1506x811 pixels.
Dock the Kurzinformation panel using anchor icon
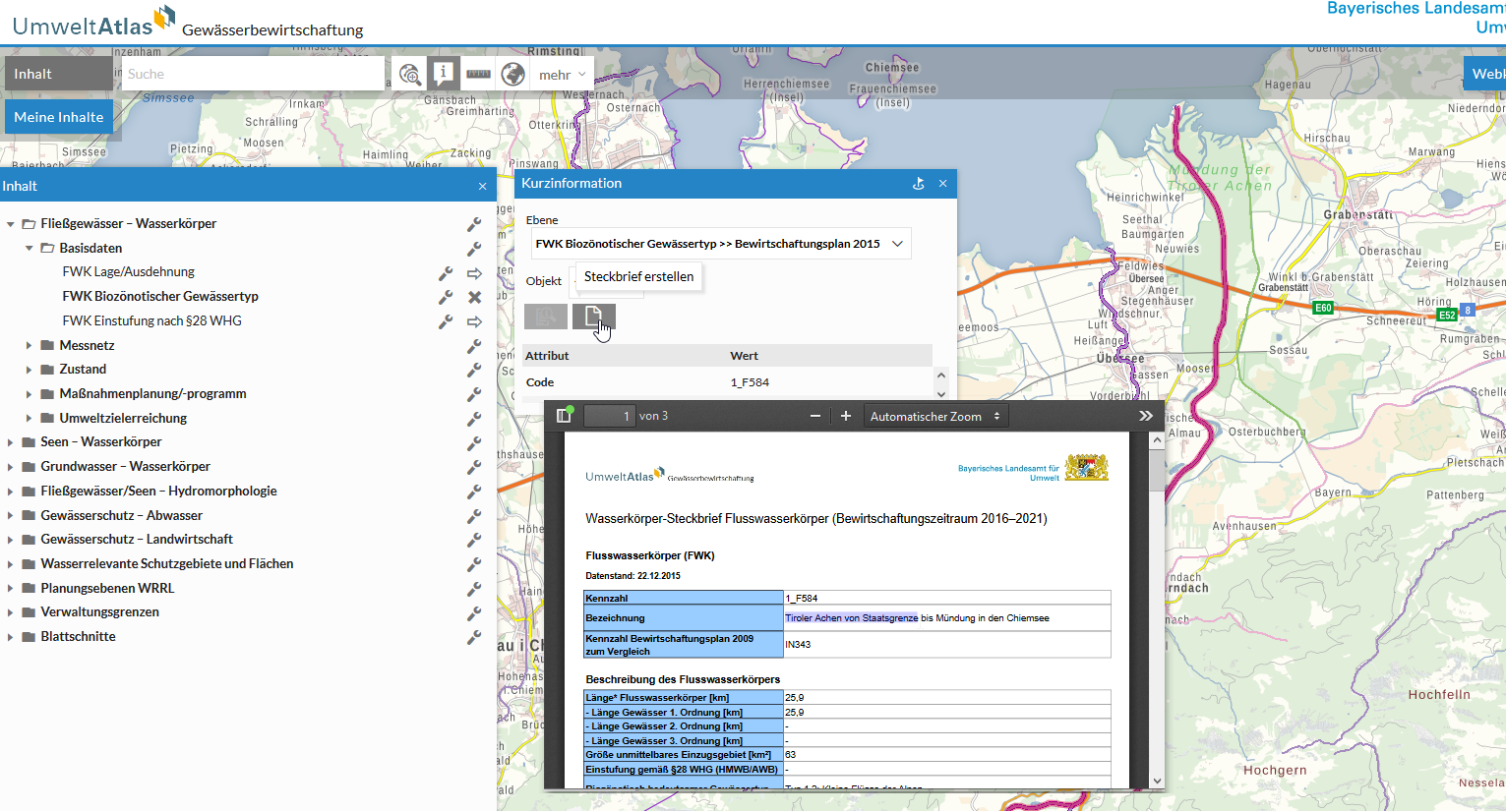918,184
